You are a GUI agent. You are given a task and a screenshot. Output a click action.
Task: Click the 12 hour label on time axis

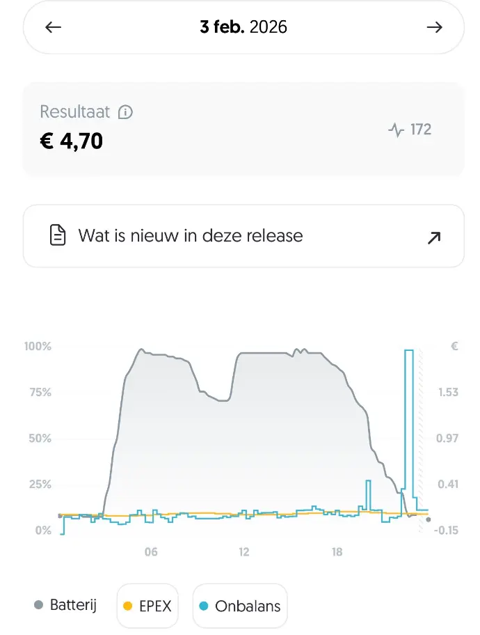pos(244,552)
